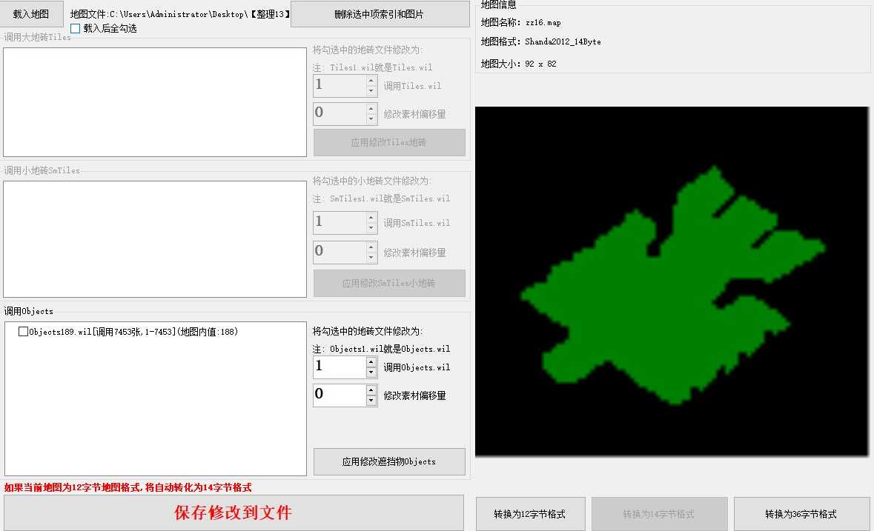Apply changes with 应用修改遮挡物Objects button
This screenshot has width=874, height=531.
point(389,461)
